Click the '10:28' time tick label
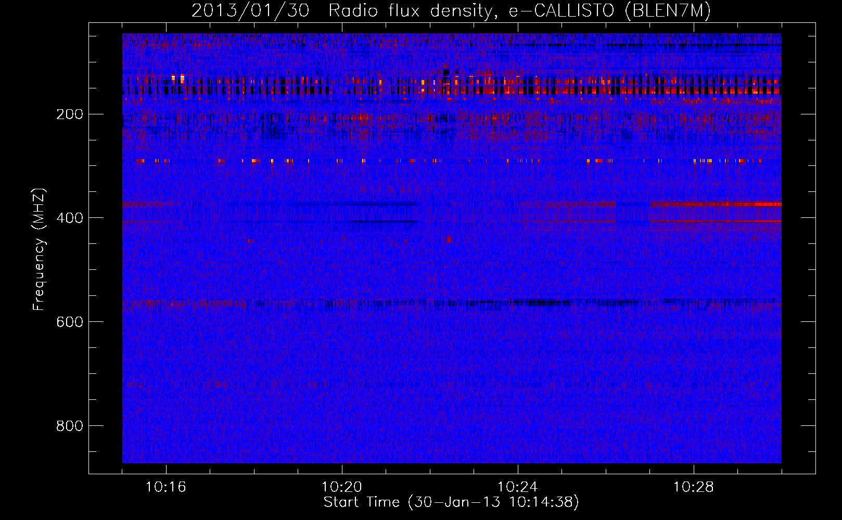 coord(694,487)
